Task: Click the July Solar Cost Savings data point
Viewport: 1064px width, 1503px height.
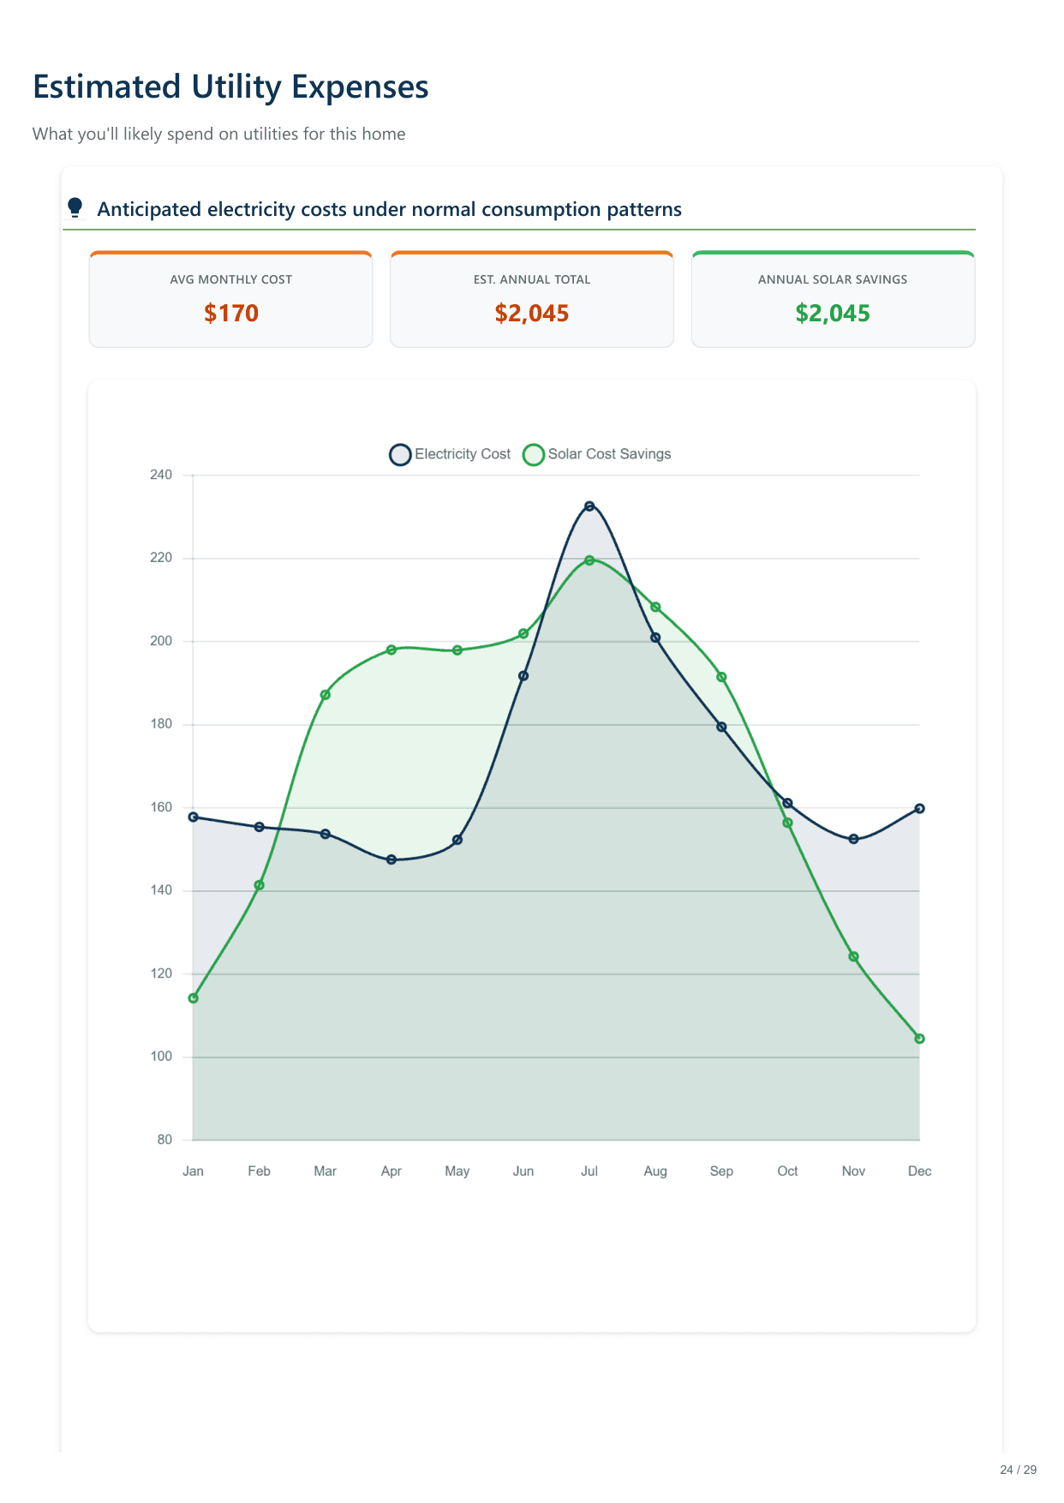Action: click(x=589, y=560)
